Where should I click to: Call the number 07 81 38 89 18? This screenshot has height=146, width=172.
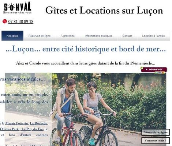click(x=21, y=21)
